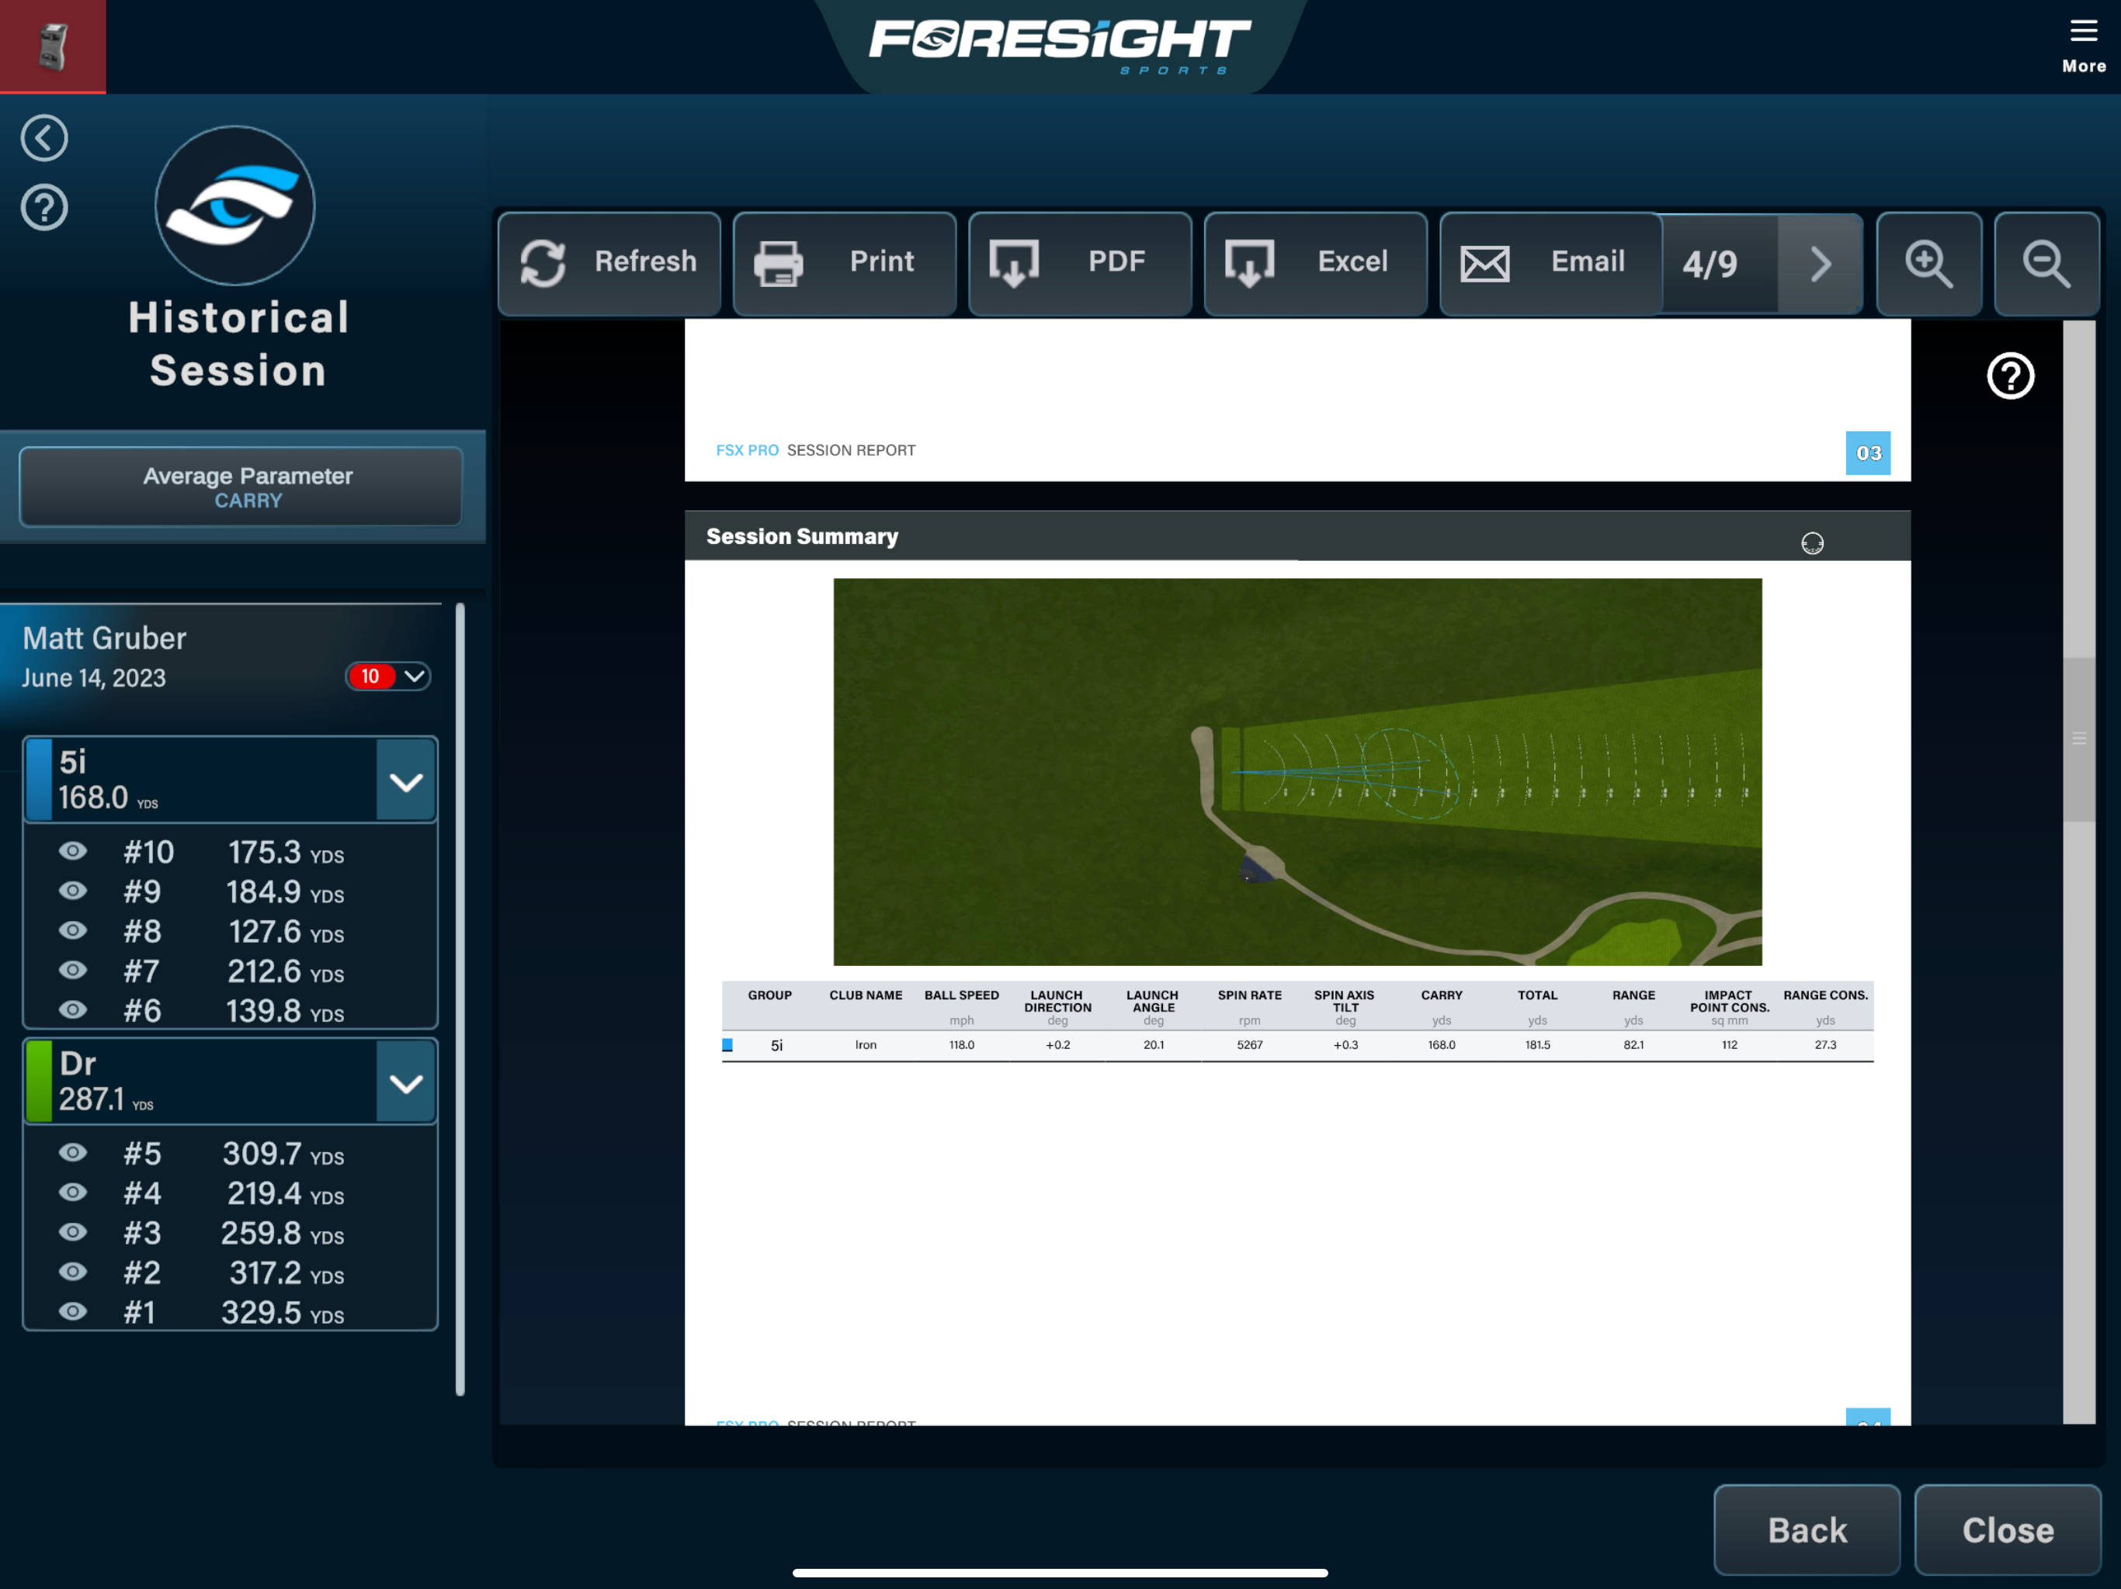The width and height of the screenshot is (2121, 1589).
Task: Export report as PDF
Action: point(1080,262)
